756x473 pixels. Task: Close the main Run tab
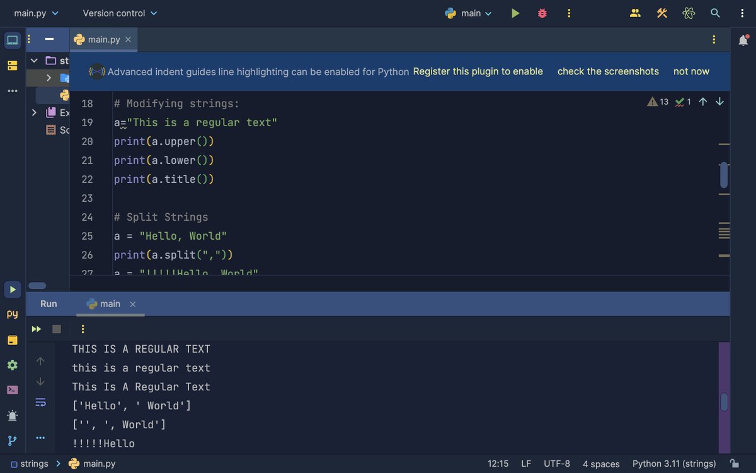132,304
